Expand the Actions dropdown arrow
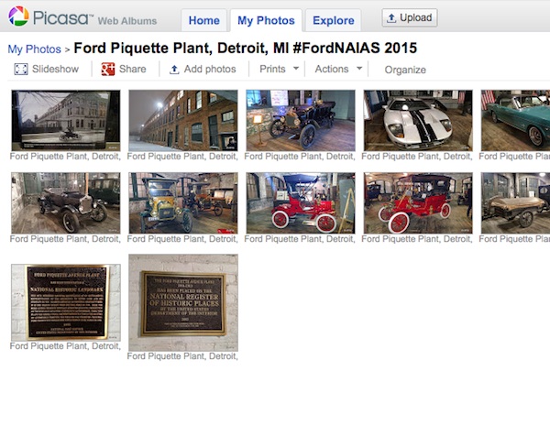This screenshot has width=550, height=436. (x=359, y=69)
